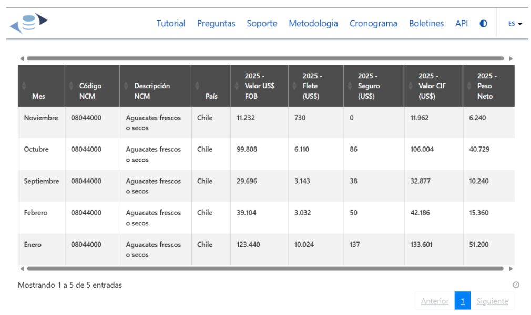Image resolution: width=531 pixels, height=315 pixels.
Task: Open the API link
Action: point(461,24)
